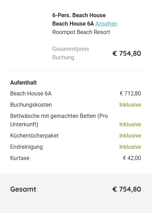The height and width of the screenshot is (213, 152).
Task: Click the Endreinigung row label
Action: pos(26,147)
